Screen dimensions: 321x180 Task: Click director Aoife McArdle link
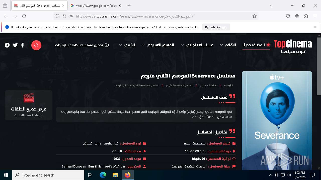[115, 166]
